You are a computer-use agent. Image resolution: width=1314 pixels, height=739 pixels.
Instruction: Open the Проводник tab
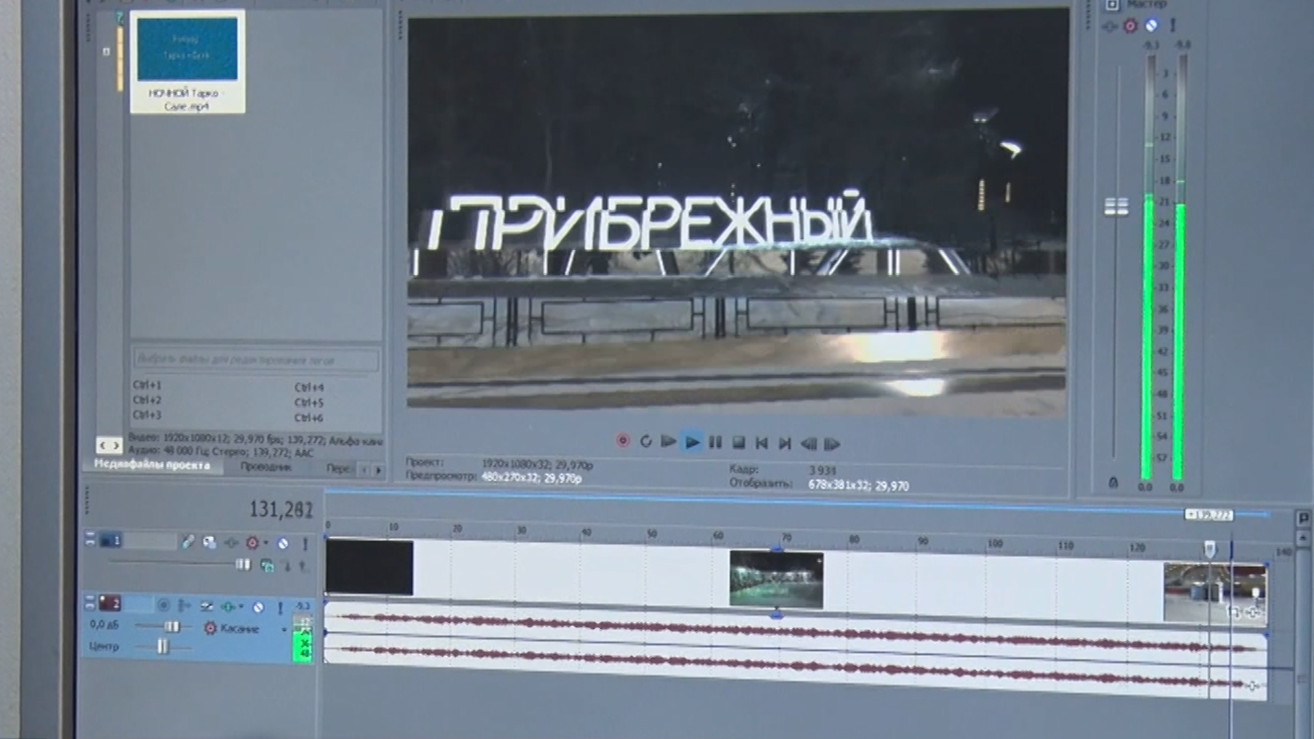(x=266, y=467)
